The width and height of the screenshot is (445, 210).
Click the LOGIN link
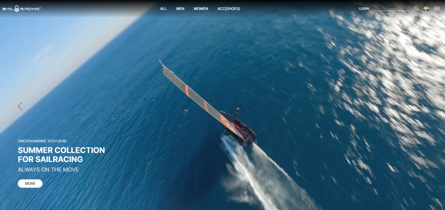(364, 8)
